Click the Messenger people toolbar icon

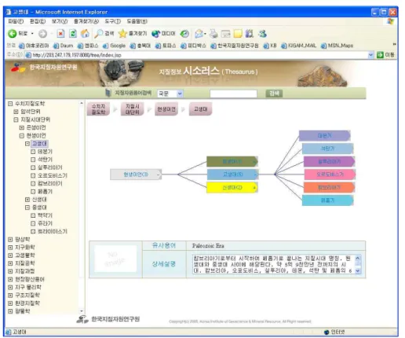(262, 34)
